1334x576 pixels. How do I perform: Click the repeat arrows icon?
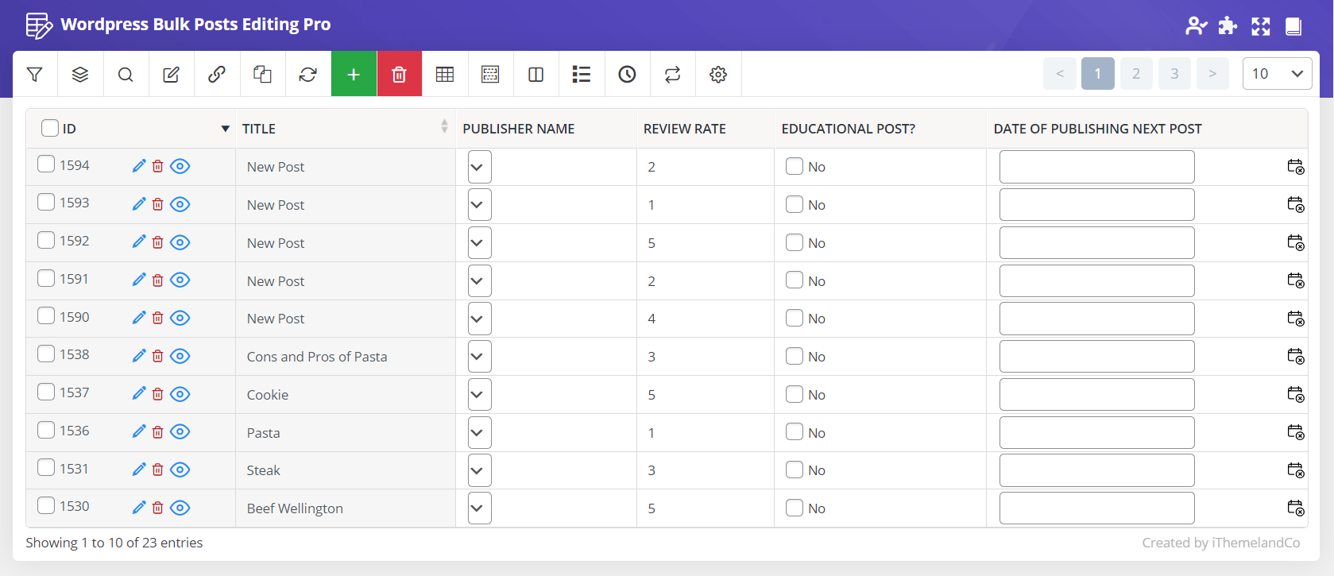point(672,74)
